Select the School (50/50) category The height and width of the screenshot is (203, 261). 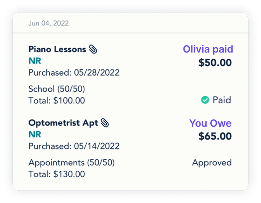tap(57, 89)
